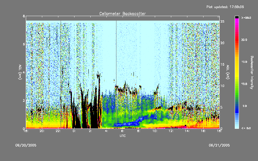Click the gray vertical marker line just after 5:
The image size is (258, 161).
pos(116,74)
